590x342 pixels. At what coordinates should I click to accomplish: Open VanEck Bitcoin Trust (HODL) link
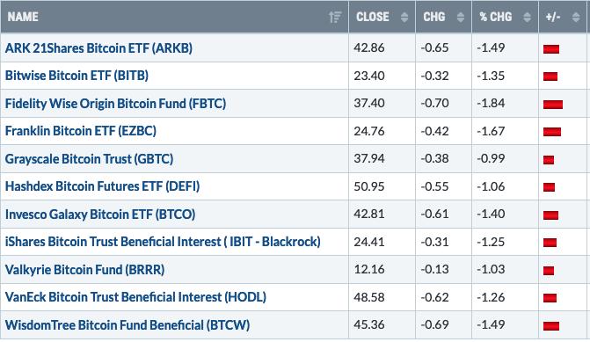(x=135, y=297)
